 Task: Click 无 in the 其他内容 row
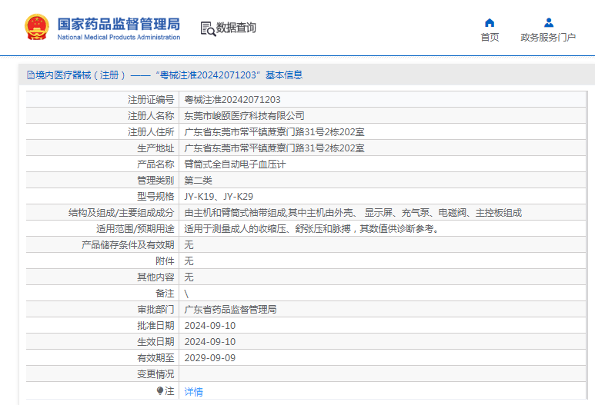189,277
